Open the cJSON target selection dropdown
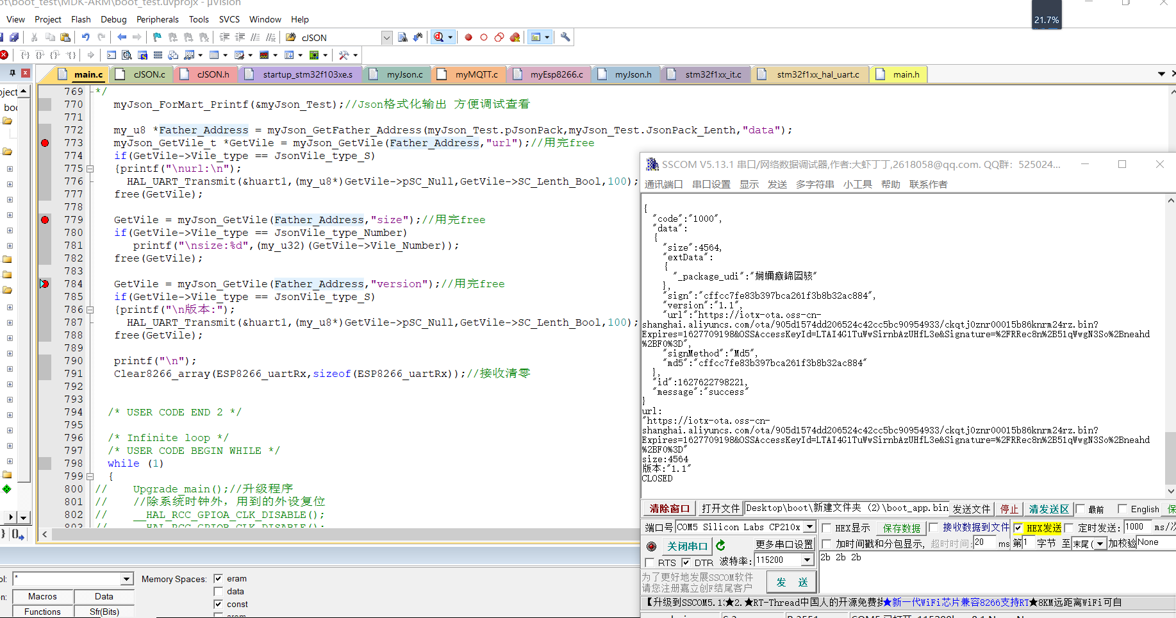 click(x=386, y=38)
